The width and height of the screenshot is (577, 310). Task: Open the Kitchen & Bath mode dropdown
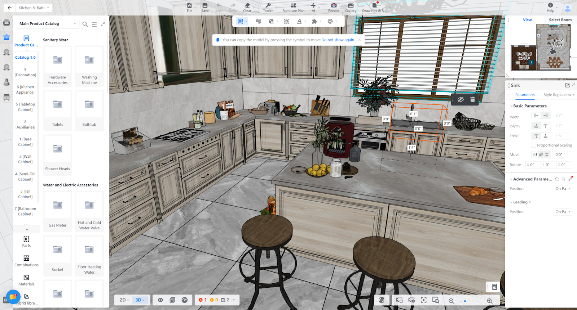(x=34, y=8)
